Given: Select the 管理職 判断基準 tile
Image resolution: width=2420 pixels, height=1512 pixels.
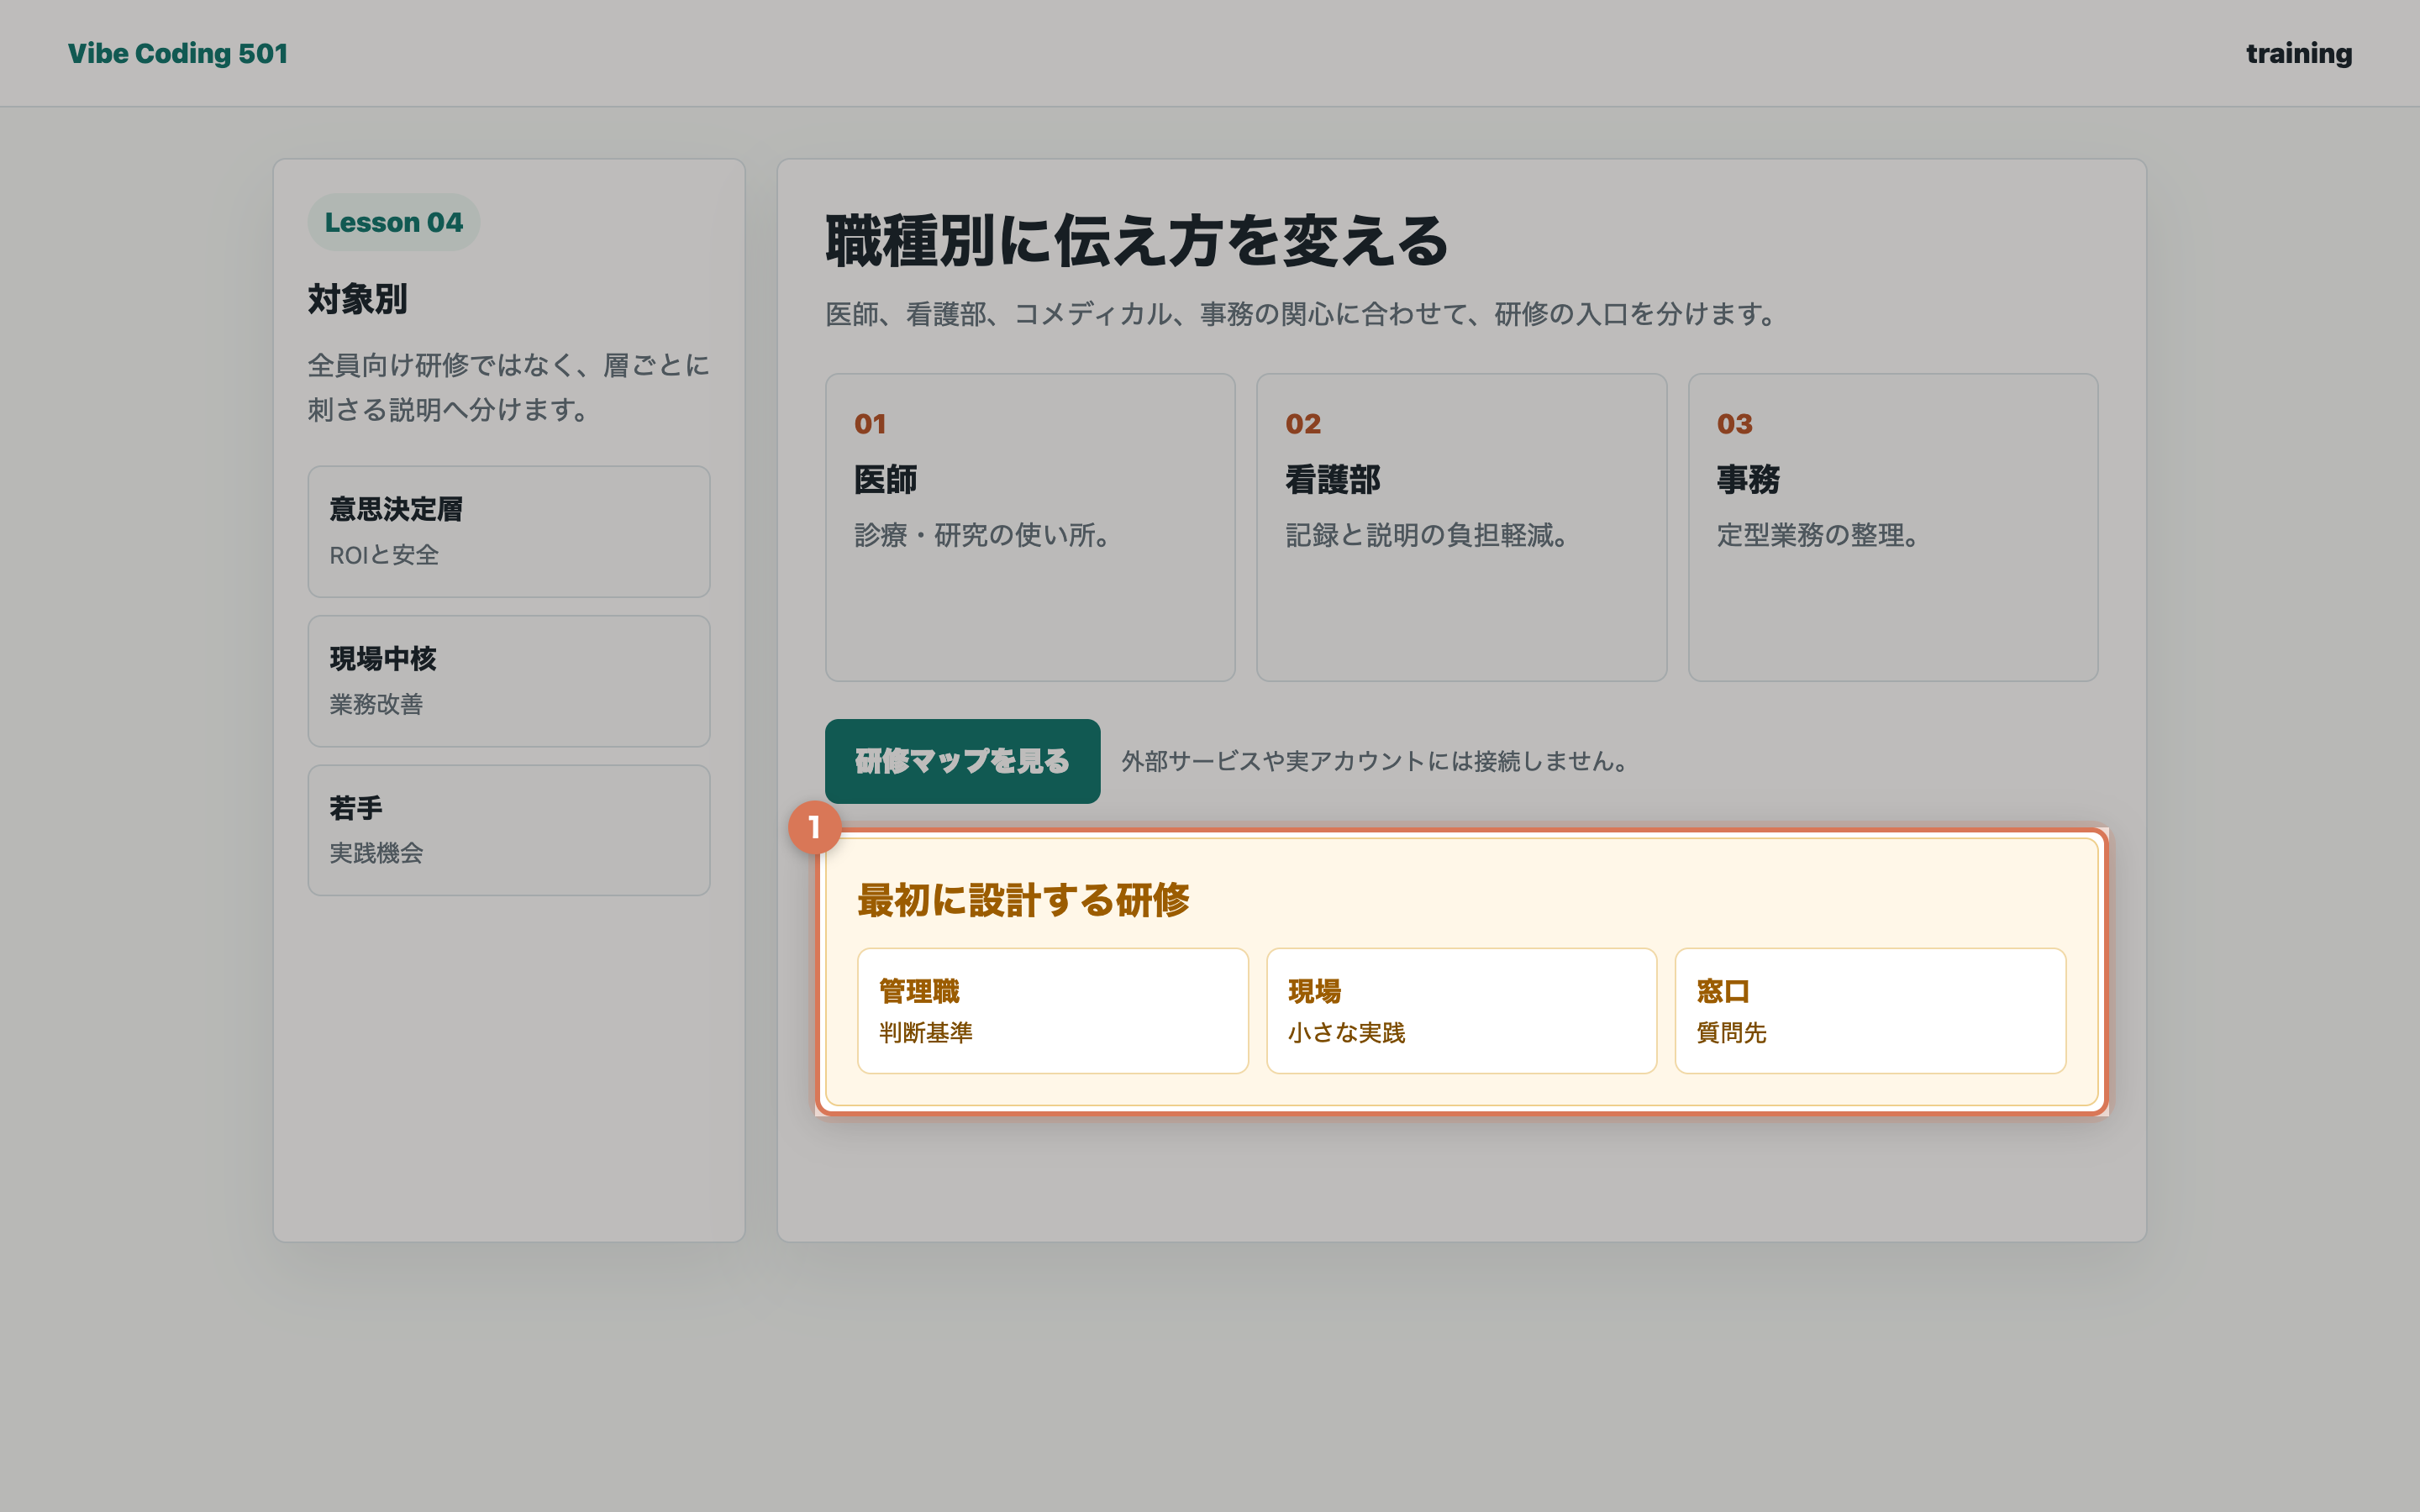Looking at the screenshot, I should click(1052, 1011).
